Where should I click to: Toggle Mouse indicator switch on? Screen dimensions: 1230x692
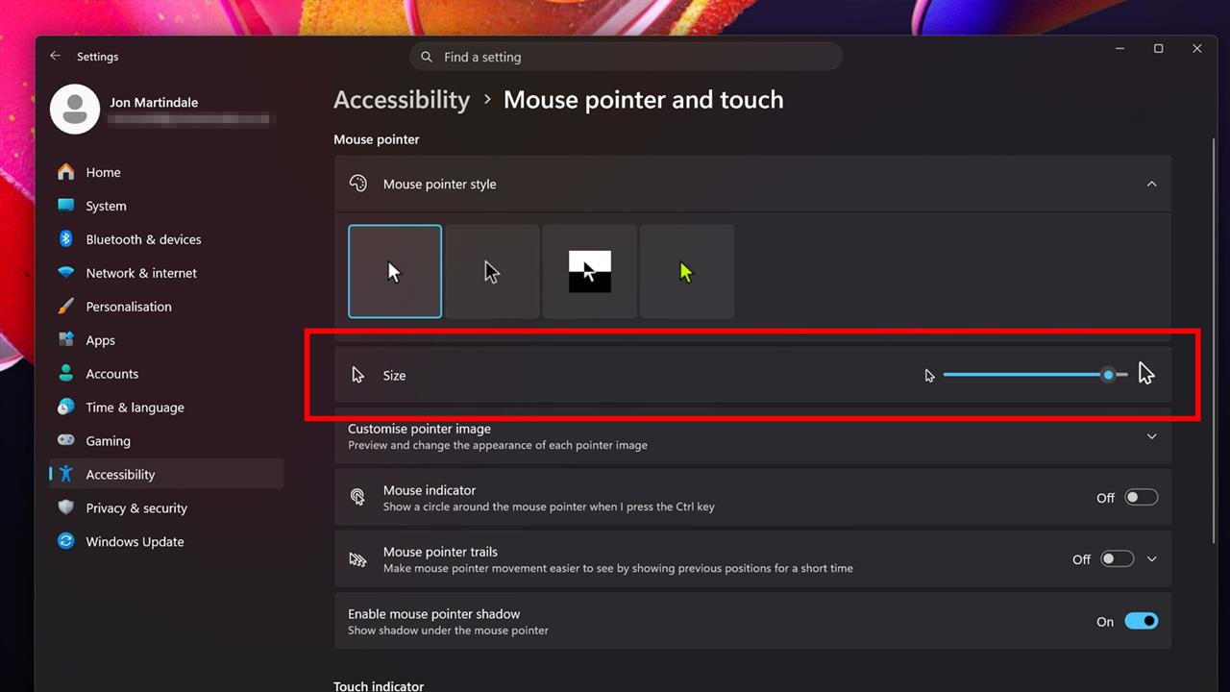1142,498
